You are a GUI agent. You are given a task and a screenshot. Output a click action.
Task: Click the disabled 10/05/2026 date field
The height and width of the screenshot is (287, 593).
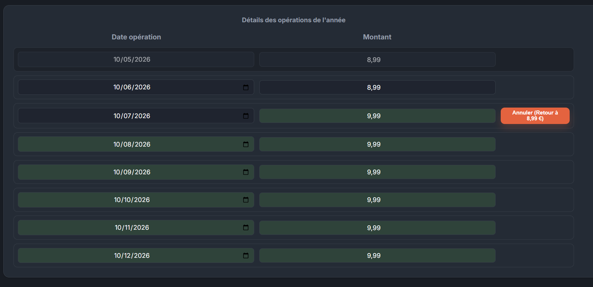point(136,59)
